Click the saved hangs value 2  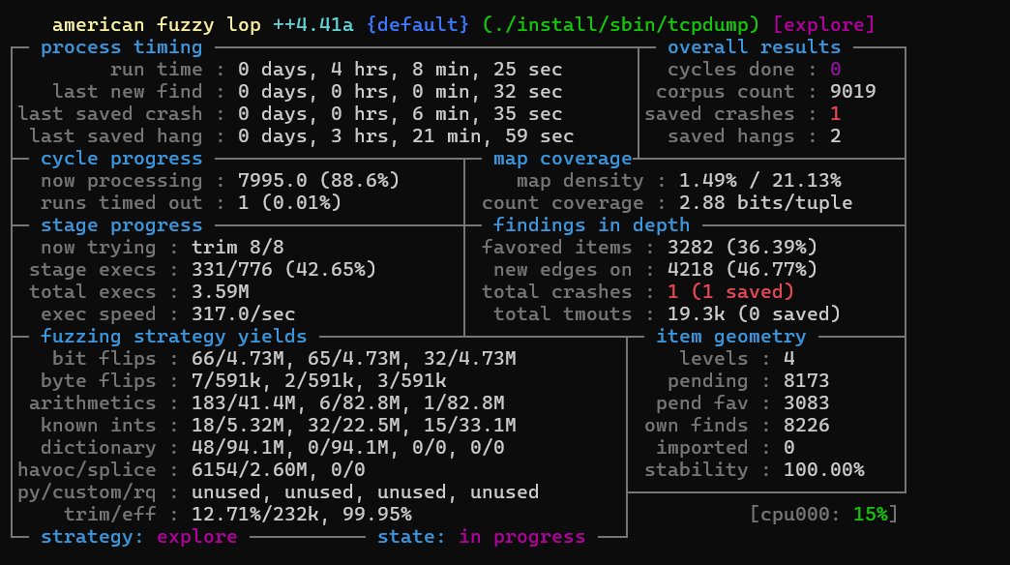tap(836, 136)
